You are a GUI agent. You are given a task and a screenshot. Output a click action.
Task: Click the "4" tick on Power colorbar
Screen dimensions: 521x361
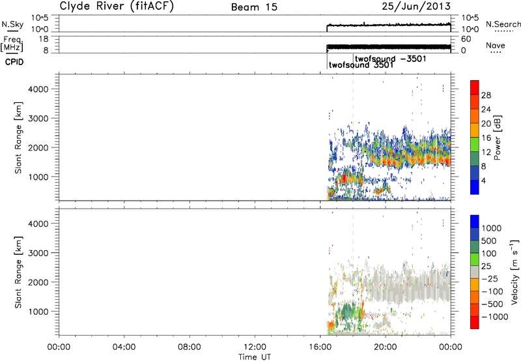click(x=484, y=180)
